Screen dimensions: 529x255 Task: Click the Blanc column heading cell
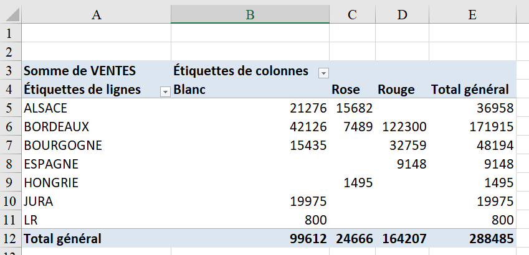tap(189, 90)
